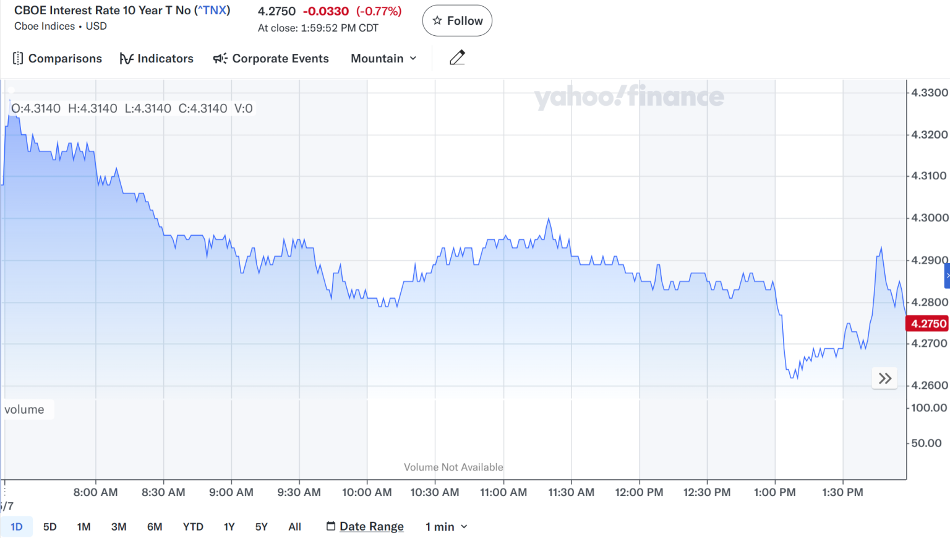Open Corporate Events options
Image resolution: width=950 pixels, height=538 pixels.
(271, 58)
